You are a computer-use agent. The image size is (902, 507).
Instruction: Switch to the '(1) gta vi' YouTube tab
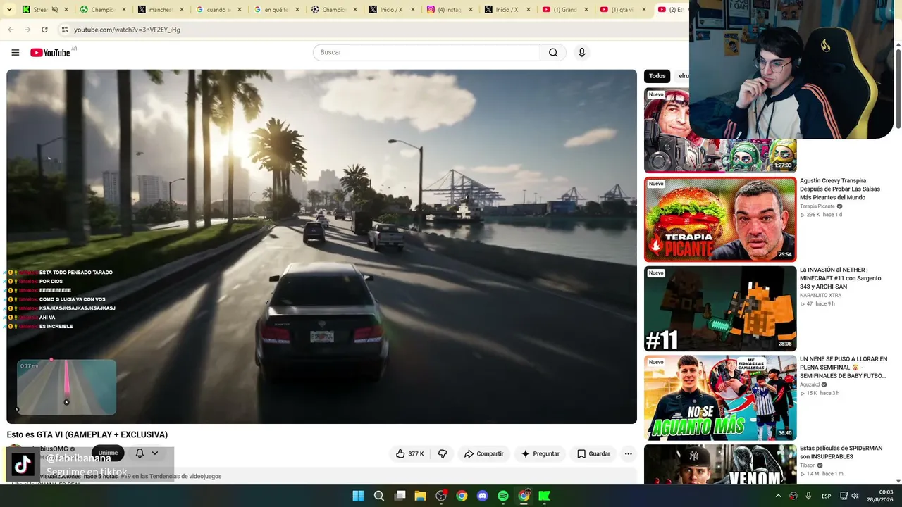point(624,10)
